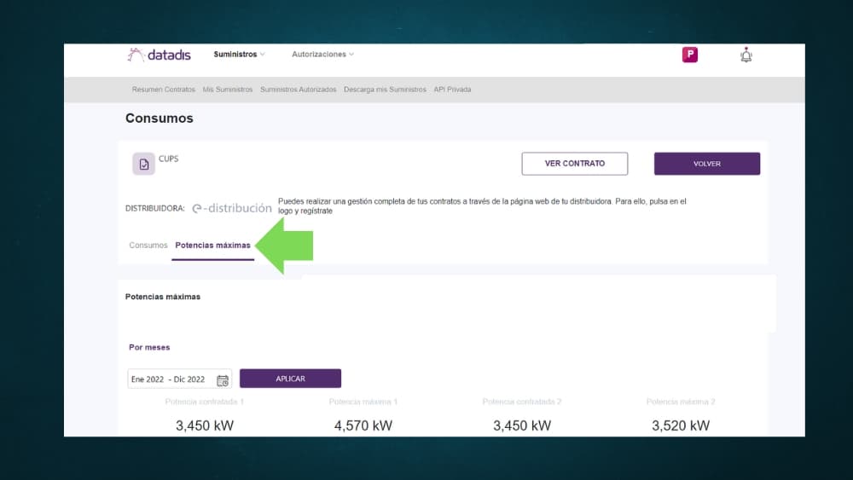Open the calendar date picker icon
The image size is (853, 480).
[223, 380]
